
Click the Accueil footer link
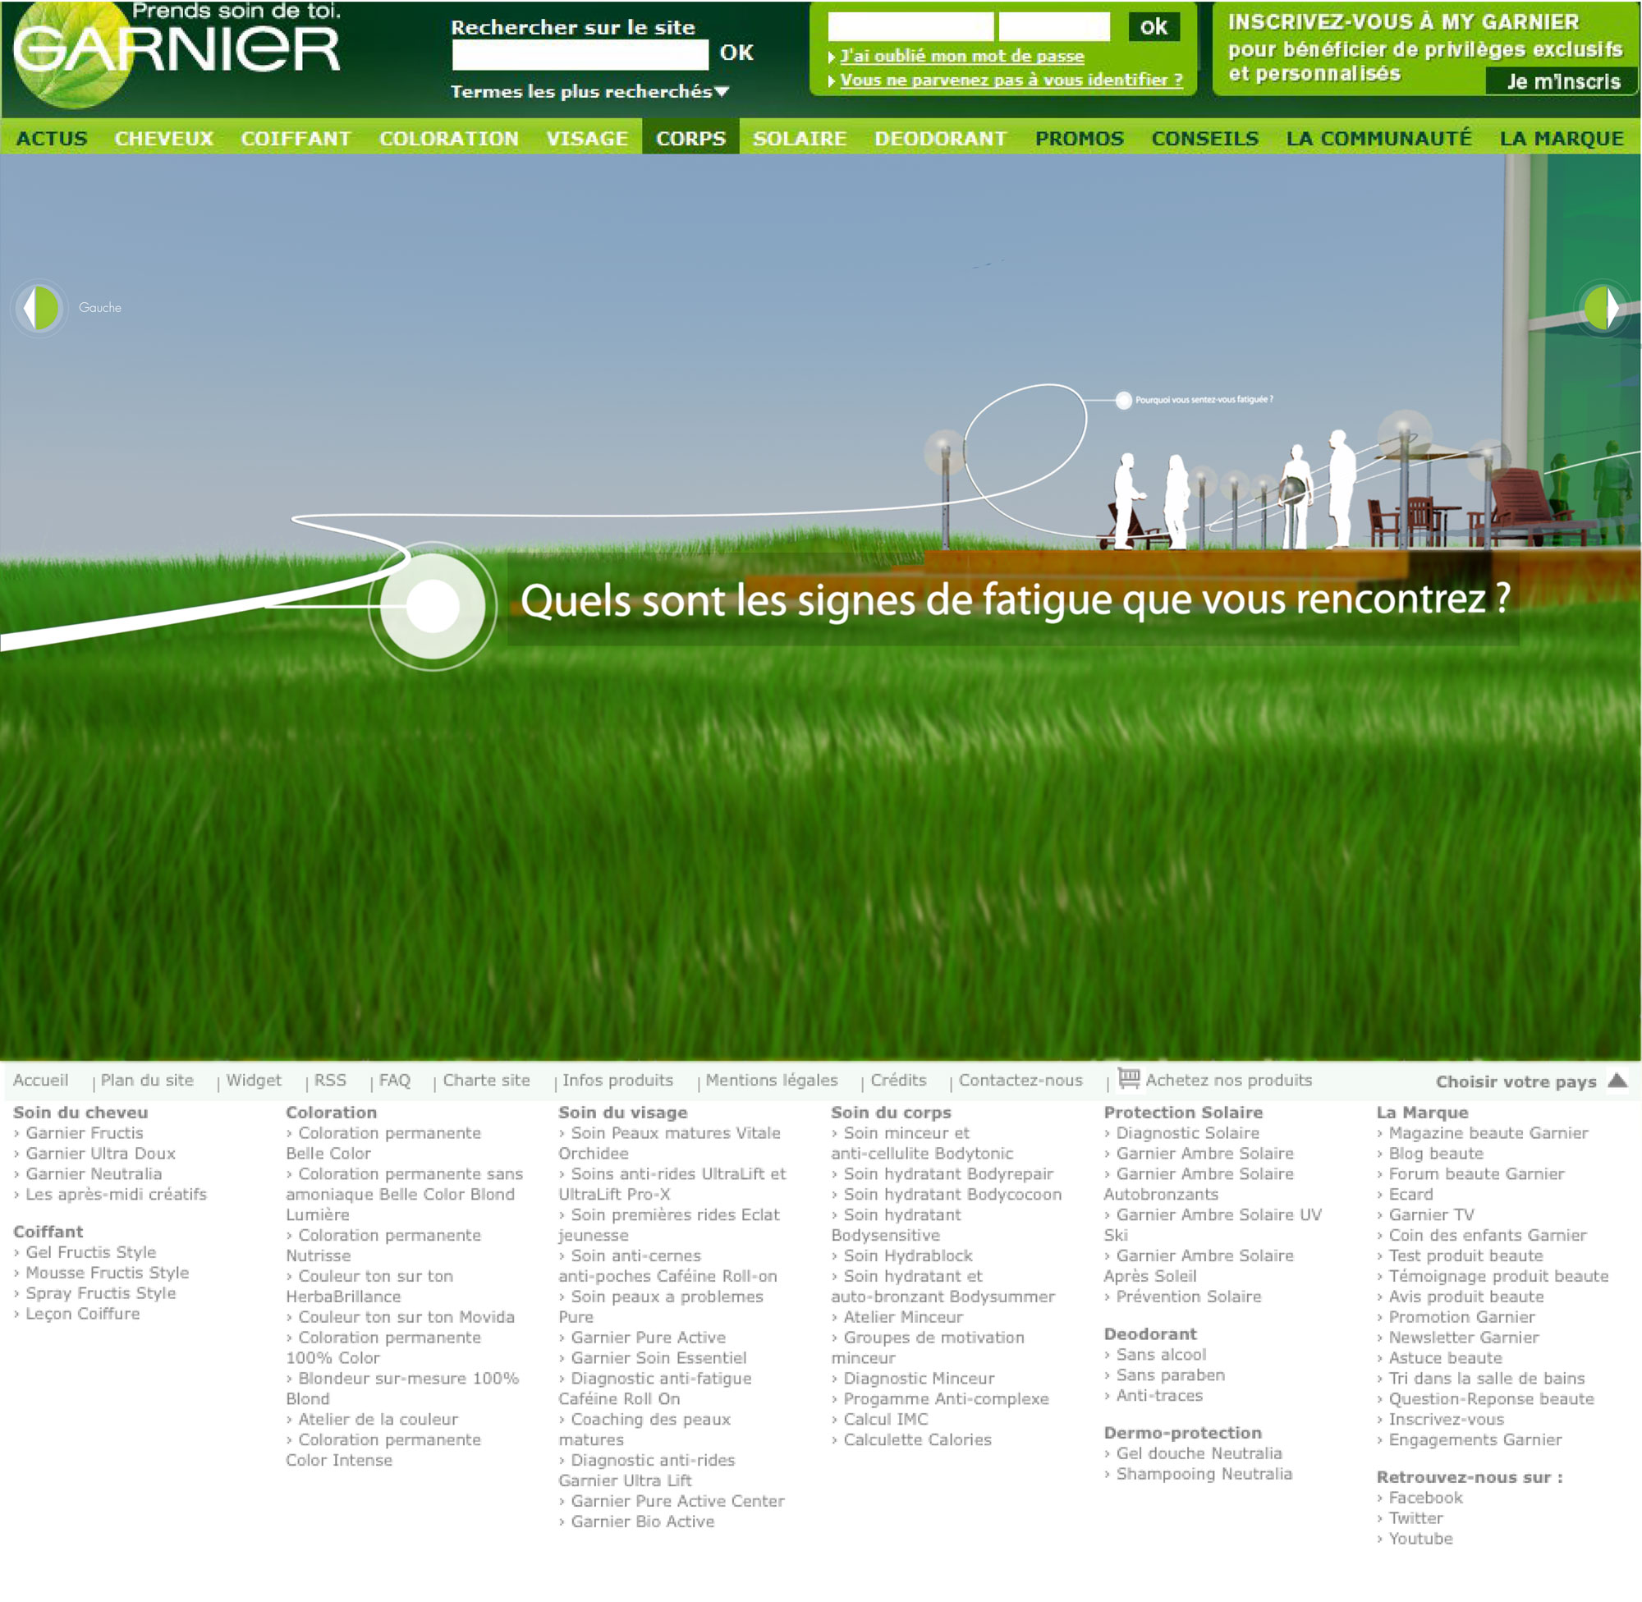(40, 1080)
